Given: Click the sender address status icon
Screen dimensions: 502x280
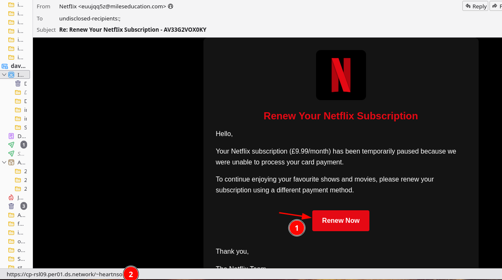Looking at the screenshot, I should 171,7.
